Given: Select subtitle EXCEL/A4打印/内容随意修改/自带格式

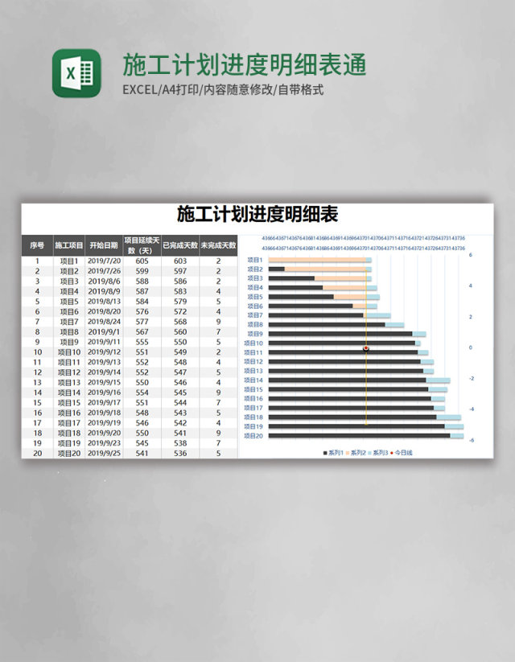Looking at the screenshot, I should 223,90.
